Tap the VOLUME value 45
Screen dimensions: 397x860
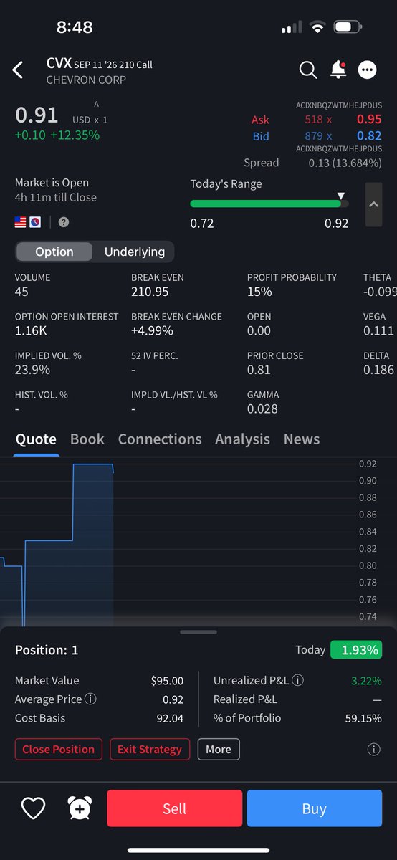pyautogui.click(x=21, y=292)
